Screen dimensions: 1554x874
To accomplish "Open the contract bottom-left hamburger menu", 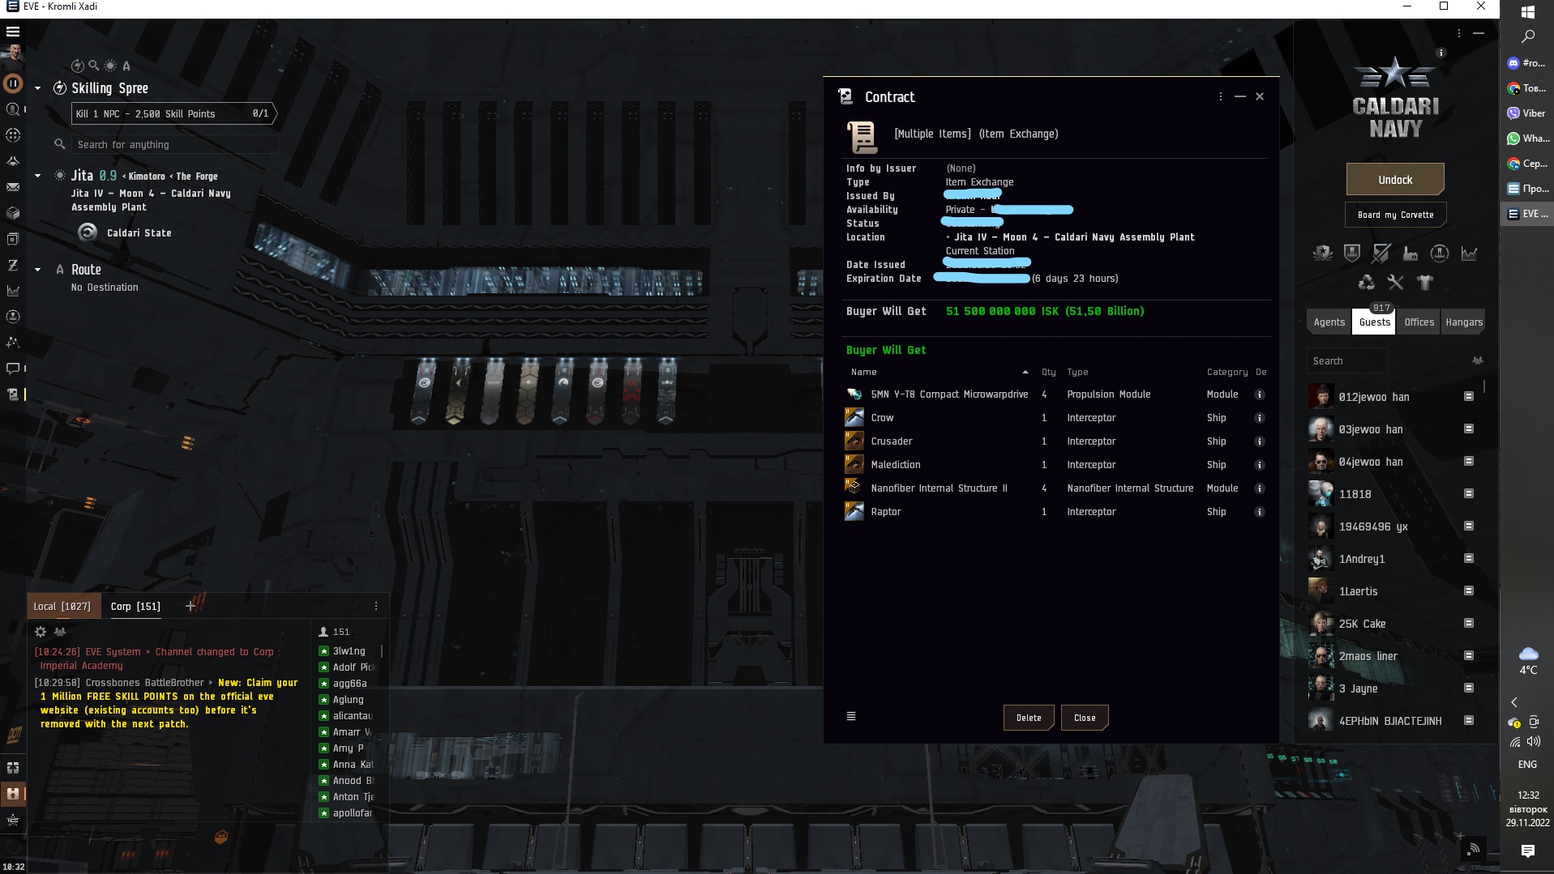I will (x=851, y=716).
